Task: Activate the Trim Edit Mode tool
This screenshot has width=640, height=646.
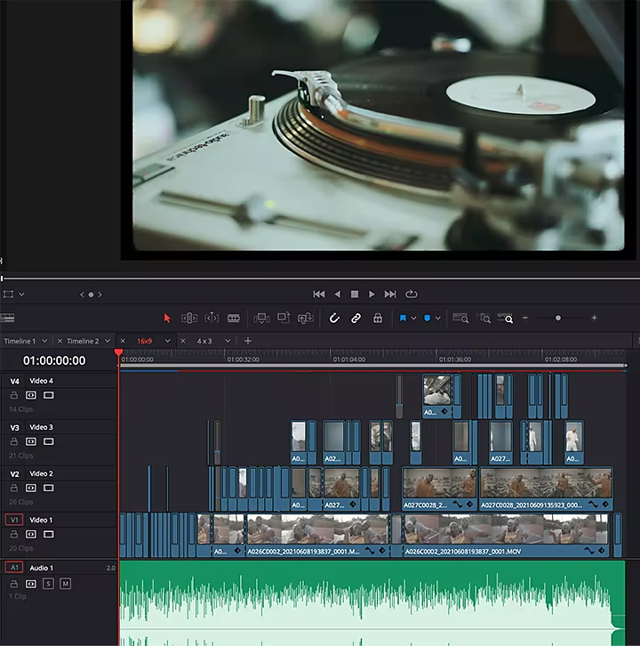Action: [189, 318]
